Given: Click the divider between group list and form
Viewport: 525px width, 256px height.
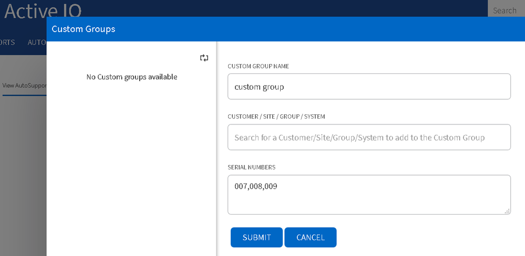Looking at the screenshot, I should click(x=217, y=157).
